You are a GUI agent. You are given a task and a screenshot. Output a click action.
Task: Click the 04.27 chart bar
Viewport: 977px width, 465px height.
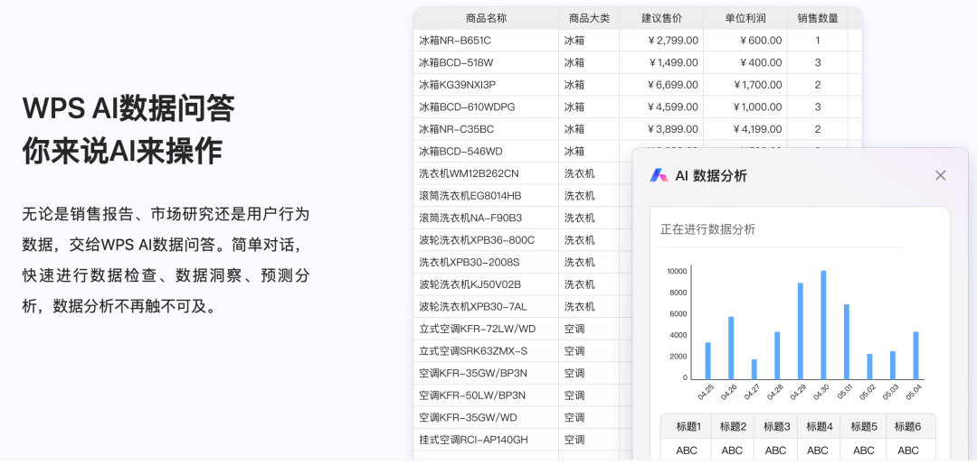coord(754,369)
